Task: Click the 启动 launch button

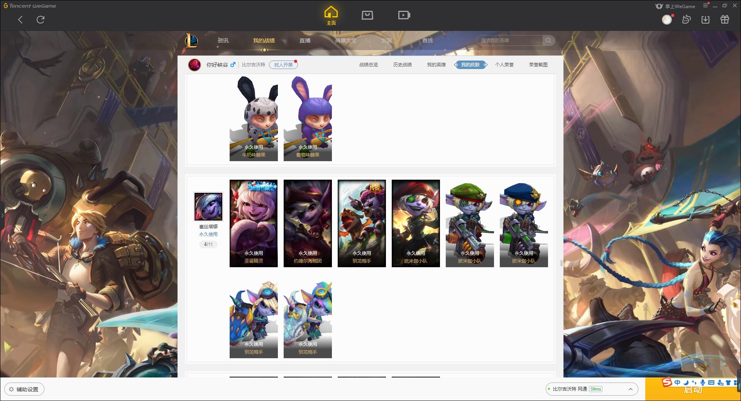Action: (x=693, y=389)
